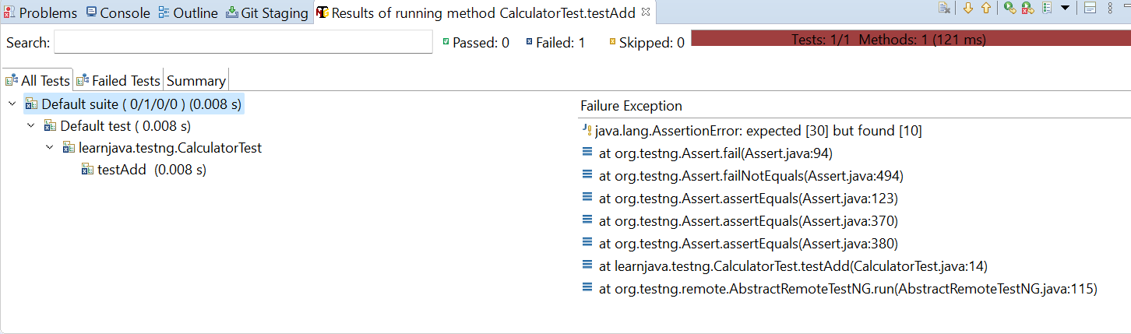Collapse learnjava.testng.CalculatorTest class node
The height and width of the screenshot is (334, 1131).
pos(49,148)
